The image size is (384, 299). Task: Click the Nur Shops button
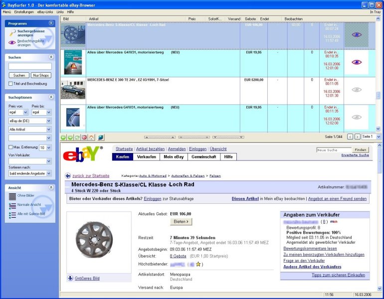point(41,75)
